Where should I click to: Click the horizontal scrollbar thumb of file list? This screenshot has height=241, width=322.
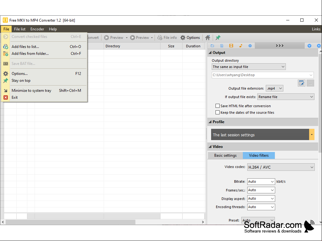point(70,222)
